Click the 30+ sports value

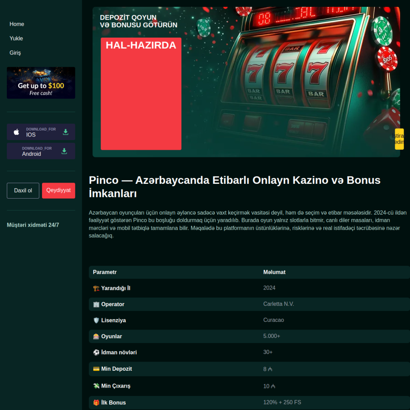click(268, 352)
